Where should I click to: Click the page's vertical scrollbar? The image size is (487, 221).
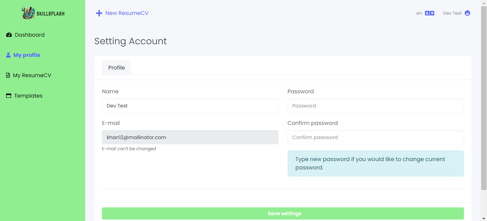tap(484, 98)
